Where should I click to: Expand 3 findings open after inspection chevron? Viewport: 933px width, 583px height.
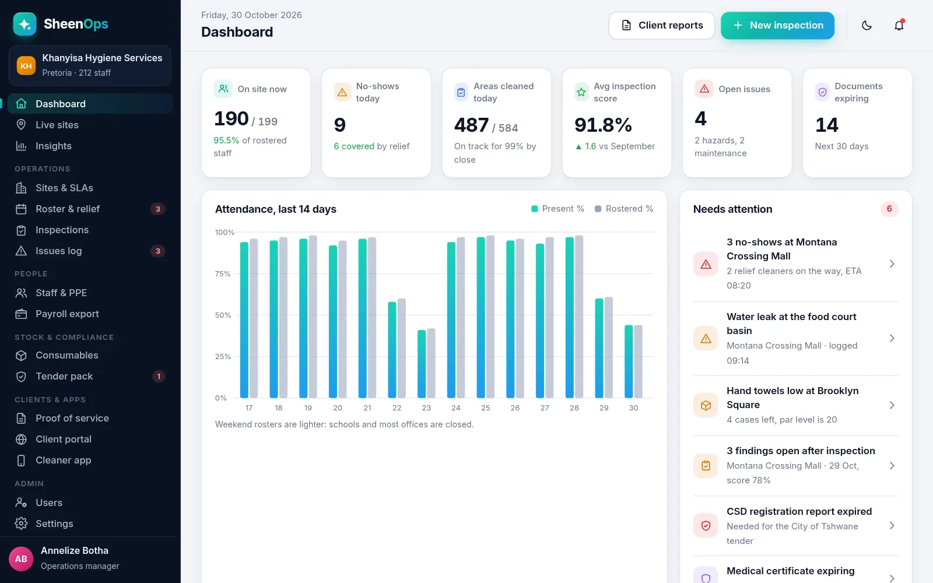892,465
